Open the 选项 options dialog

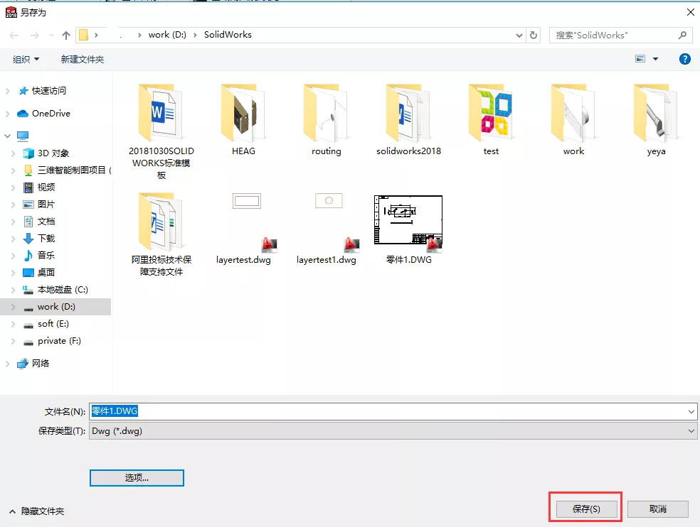[137, 477]
